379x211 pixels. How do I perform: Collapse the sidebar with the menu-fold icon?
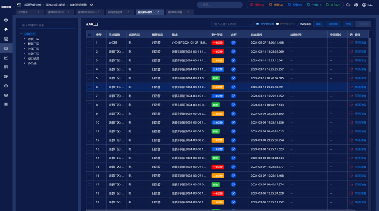[x=19, y=4]
